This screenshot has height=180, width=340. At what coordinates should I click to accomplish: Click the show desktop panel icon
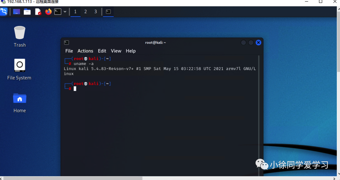pyautogui.click(x=16, y=12)
